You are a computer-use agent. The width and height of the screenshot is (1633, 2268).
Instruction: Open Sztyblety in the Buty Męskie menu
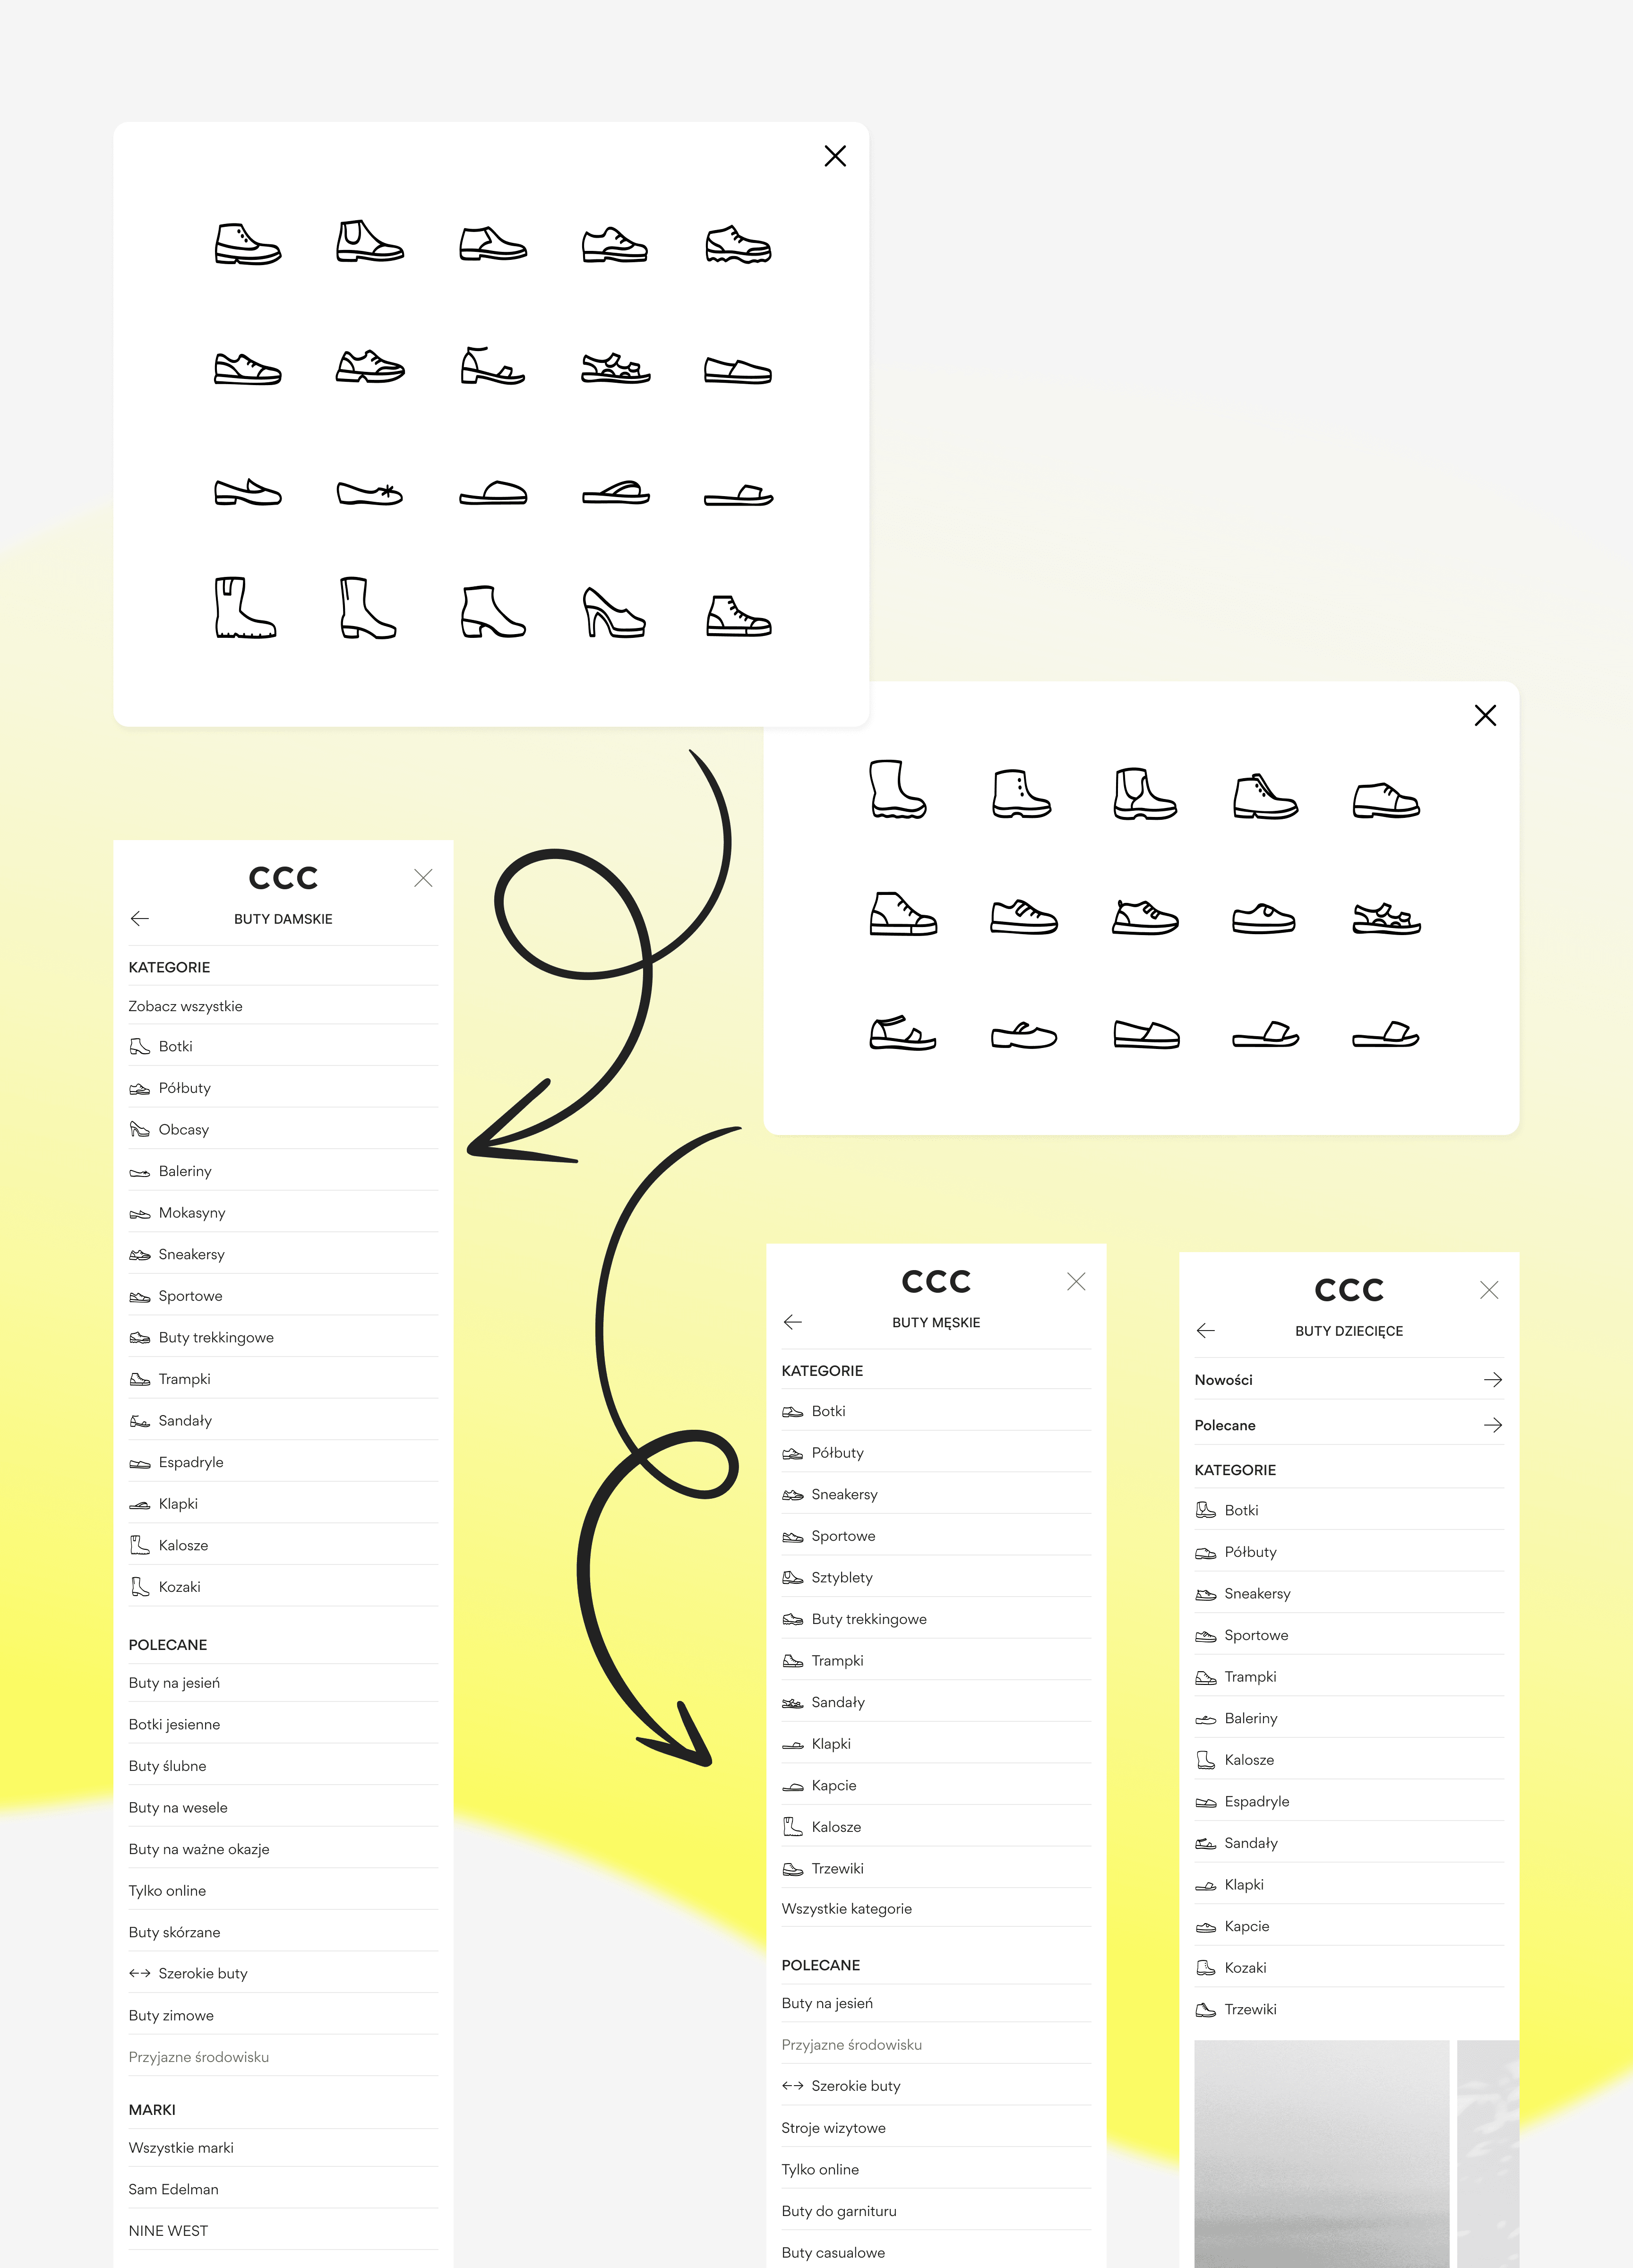click(841, 1577)
